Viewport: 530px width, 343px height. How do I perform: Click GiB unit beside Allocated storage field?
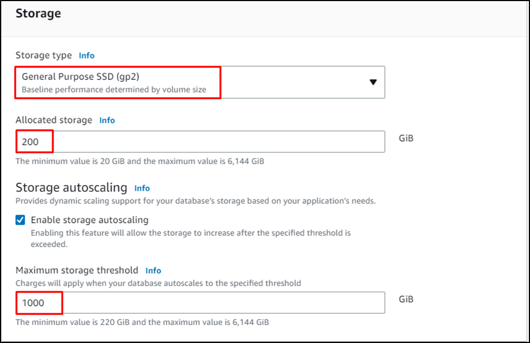406,138
